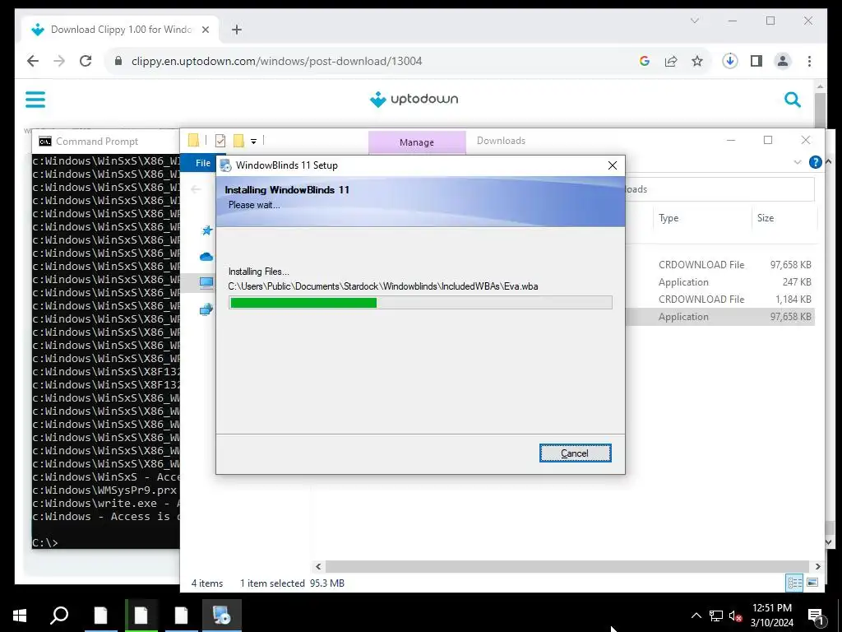The image size is (842, 632).
Task: Open muted volume tray icon
Action: pos(736,616)
